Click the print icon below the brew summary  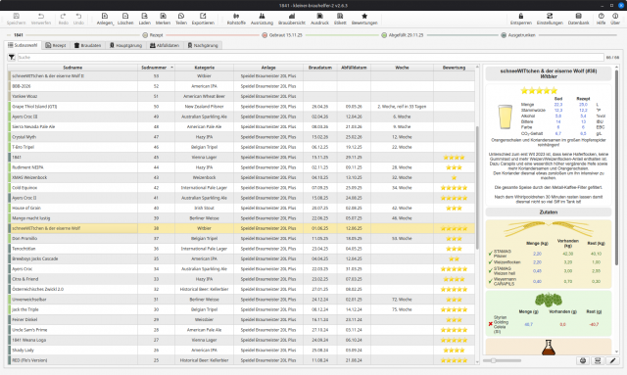click(583, 360)
